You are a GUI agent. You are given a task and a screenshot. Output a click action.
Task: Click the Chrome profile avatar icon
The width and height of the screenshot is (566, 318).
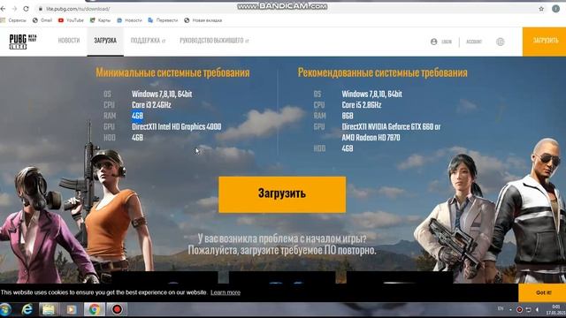pyautogui.click(x=556, y=9)
